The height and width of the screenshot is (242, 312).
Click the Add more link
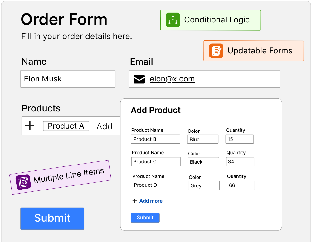pyautogui.click(x=151, y=201)
